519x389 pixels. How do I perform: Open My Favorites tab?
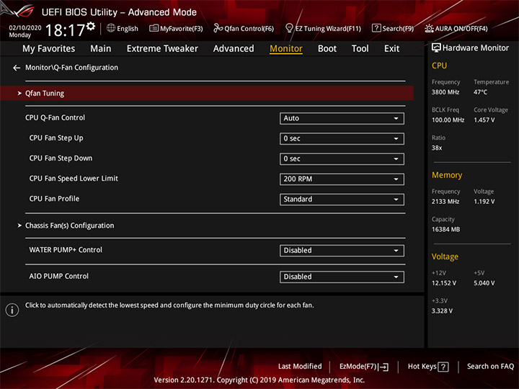click(x=49, y=49)
